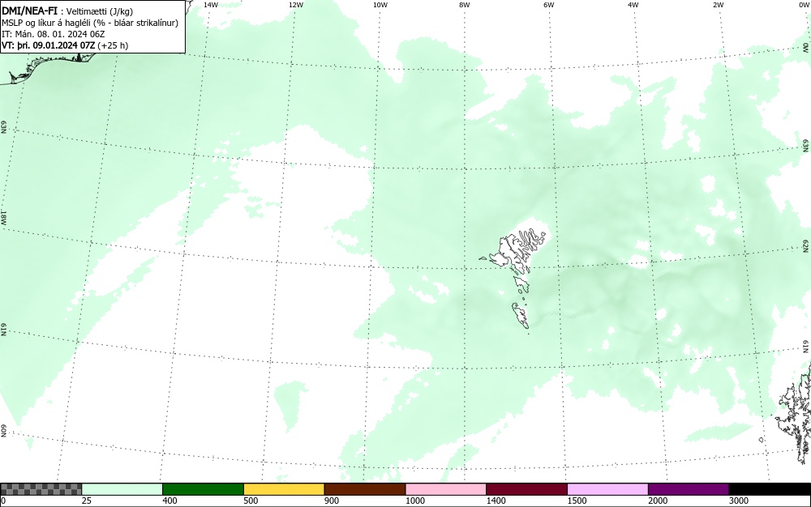
Task: Click the pink 1000-1400 legend swatch
Action: 446,489
